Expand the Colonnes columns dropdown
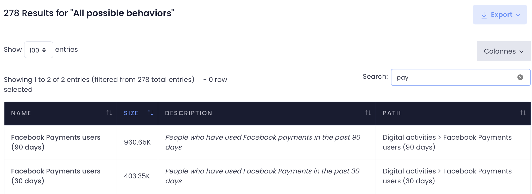The height and width of the screenshot is (194, 532). coord(503,51)
